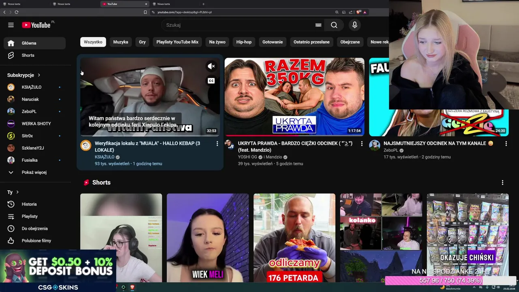Open the YouTube hamburger guide menu
The image size is (519, 292).
point(11,25)
